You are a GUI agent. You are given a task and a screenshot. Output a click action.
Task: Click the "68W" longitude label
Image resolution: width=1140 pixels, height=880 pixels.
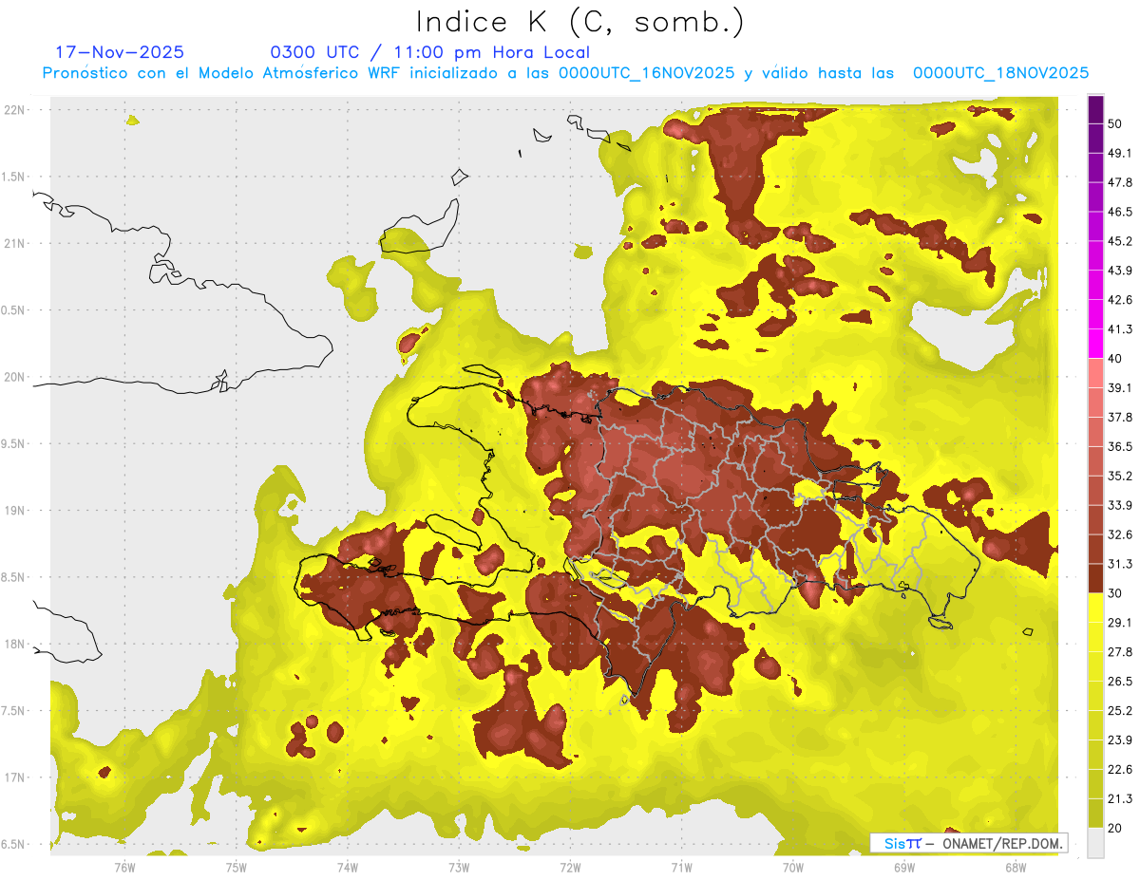coord(1016,868)
